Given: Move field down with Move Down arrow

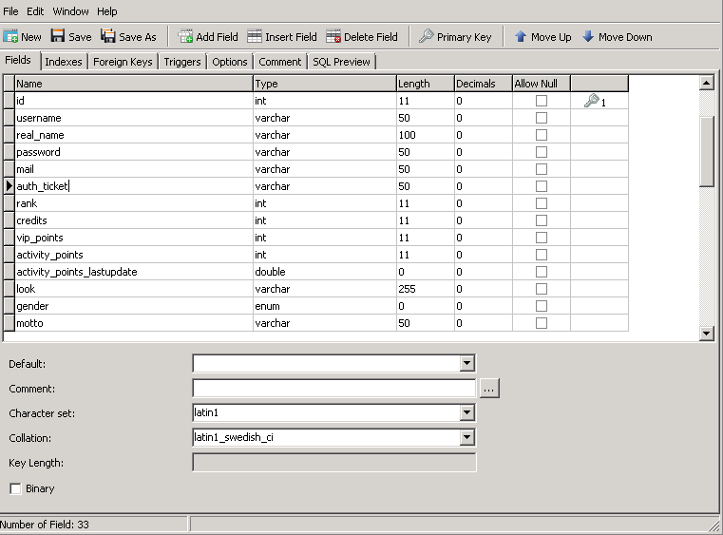Looking at the screenshot, I should pyautogui.click(x=588, y=37).
